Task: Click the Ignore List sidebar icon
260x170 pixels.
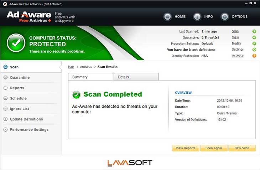Action: [5, 109]
